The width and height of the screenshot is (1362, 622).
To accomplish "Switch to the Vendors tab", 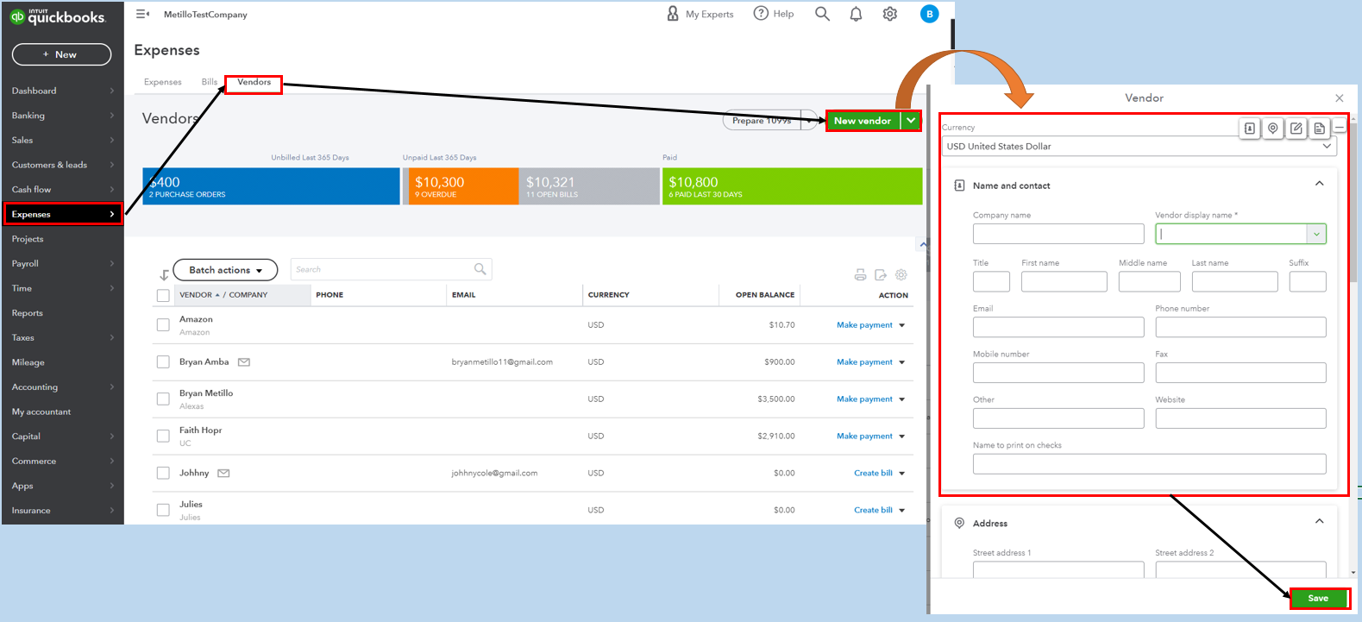I will coord(254,82).
